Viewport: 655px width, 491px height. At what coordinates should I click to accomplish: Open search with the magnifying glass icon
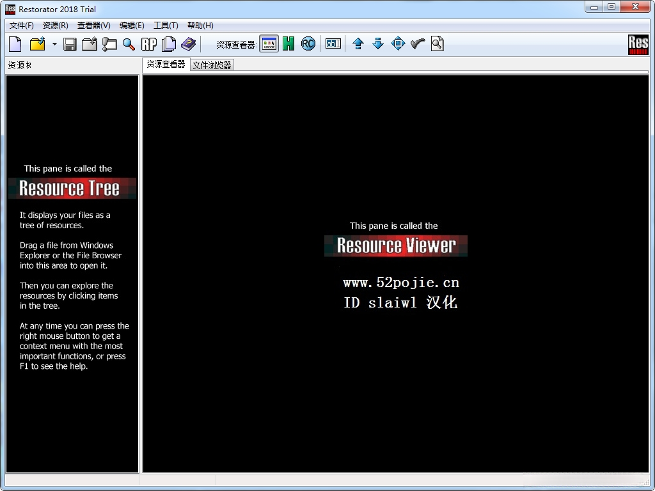click(x=129, y=44)
